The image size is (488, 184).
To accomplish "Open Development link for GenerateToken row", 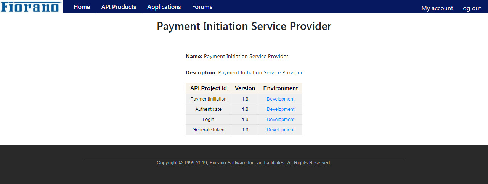I will pos(281,130).
